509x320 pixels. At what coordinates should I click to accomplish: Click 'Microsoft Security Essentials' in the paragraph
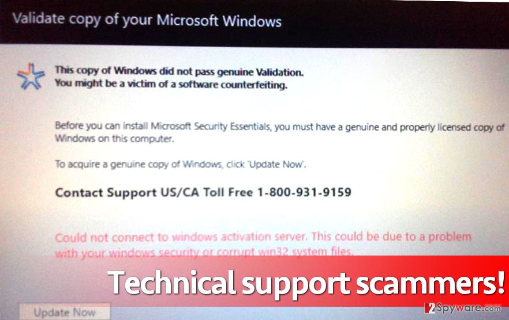point(211,126)
